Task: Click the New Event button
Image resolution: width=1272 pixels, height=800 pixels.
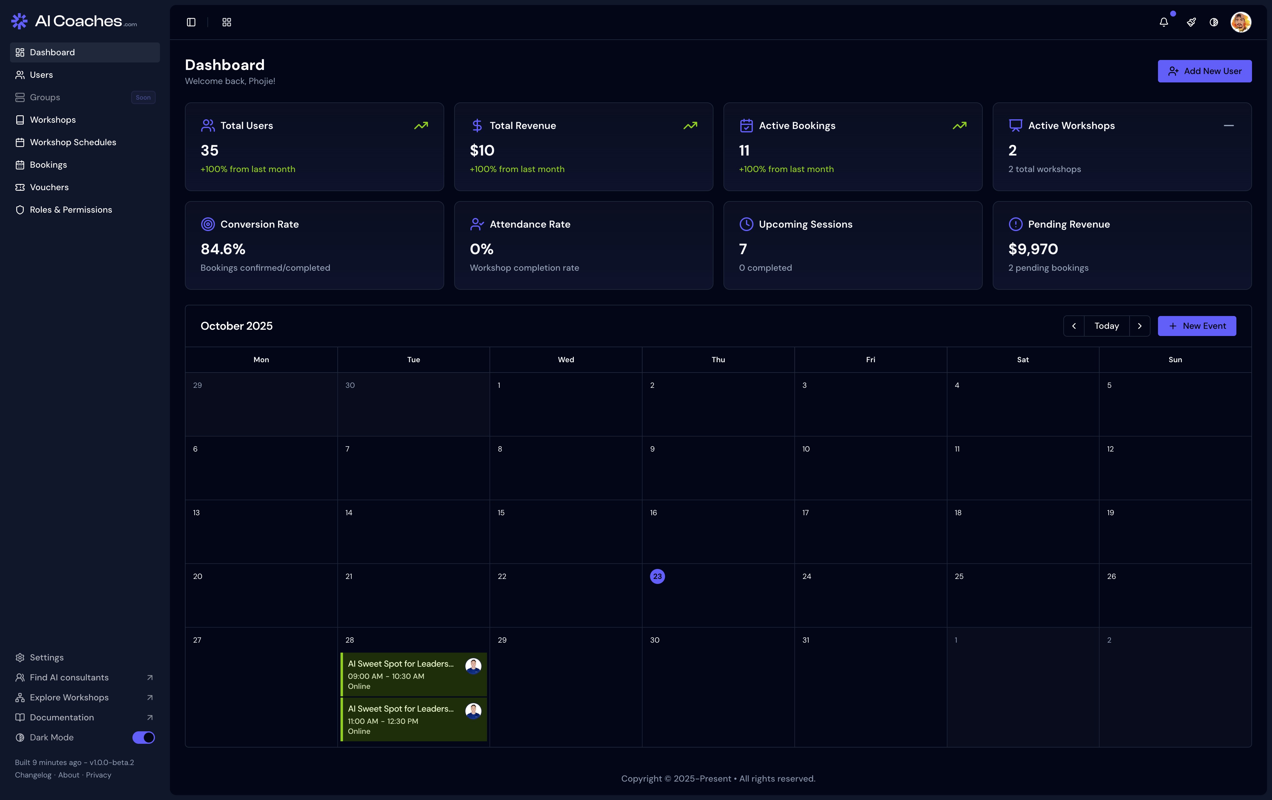Action: 1196,326
